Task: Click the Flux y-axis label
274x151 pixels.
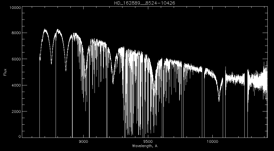Action: [x=5, y=72]
